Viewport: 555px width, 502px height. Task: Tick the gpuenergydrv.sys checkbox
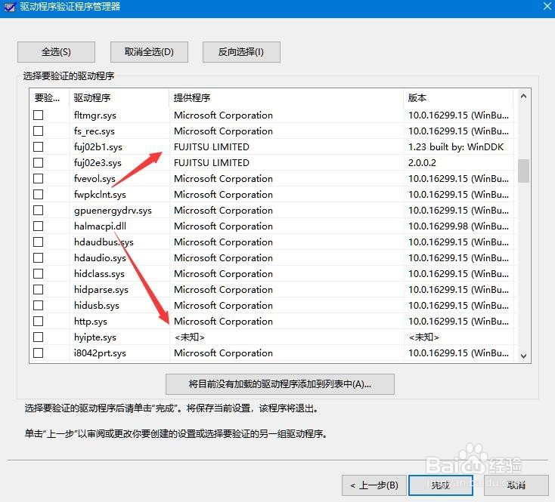pyautogui.click(x=39, y=210)
